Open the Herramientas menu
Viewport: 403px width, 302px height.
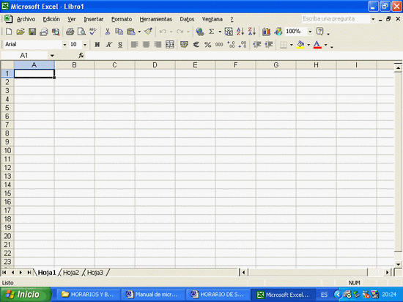(156, 19)
